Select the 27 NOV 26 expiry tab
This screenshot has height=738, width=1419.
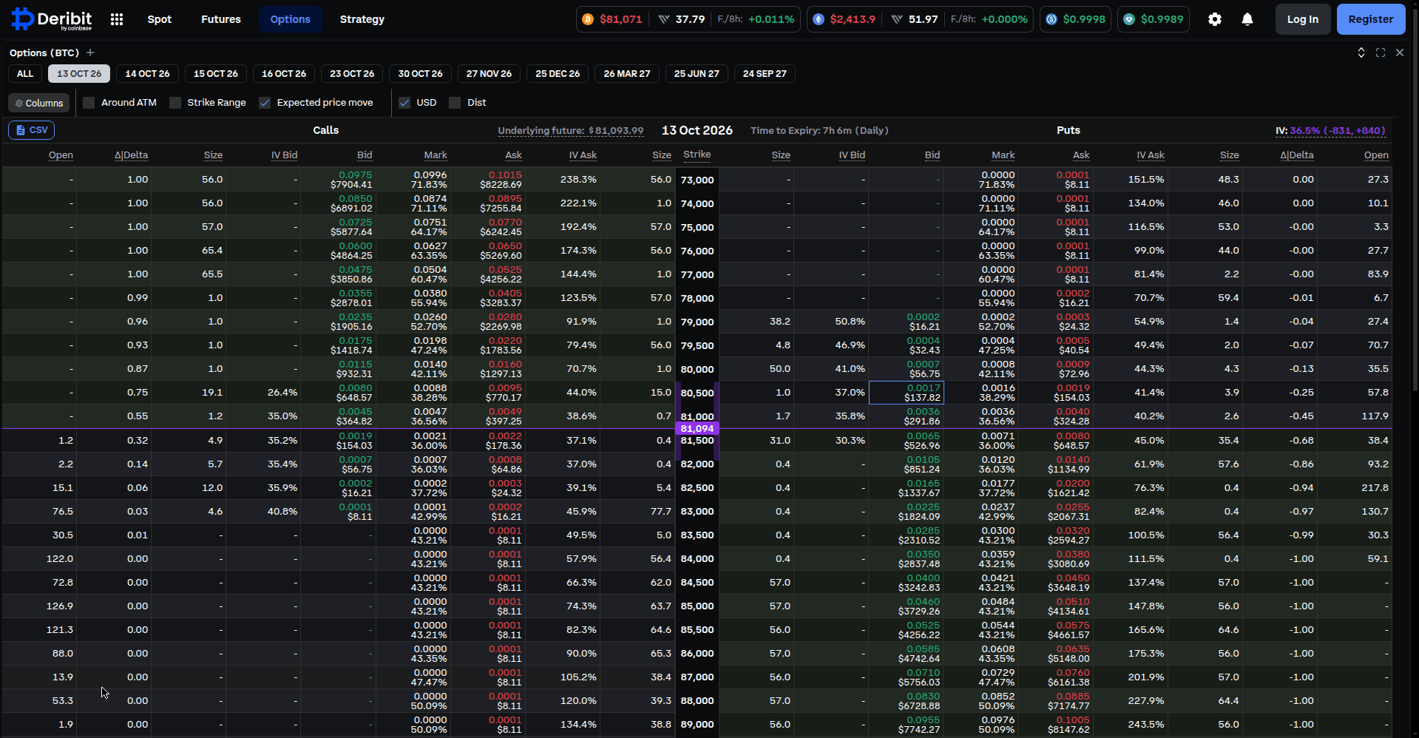(489, 74)
